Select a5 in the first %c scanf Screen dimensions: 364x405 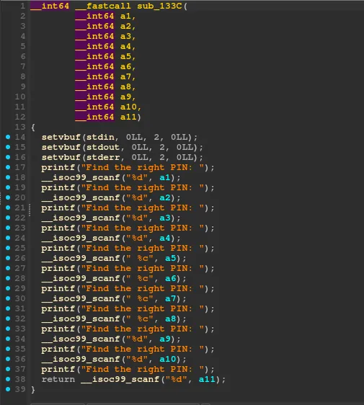[x=171, y=258]
